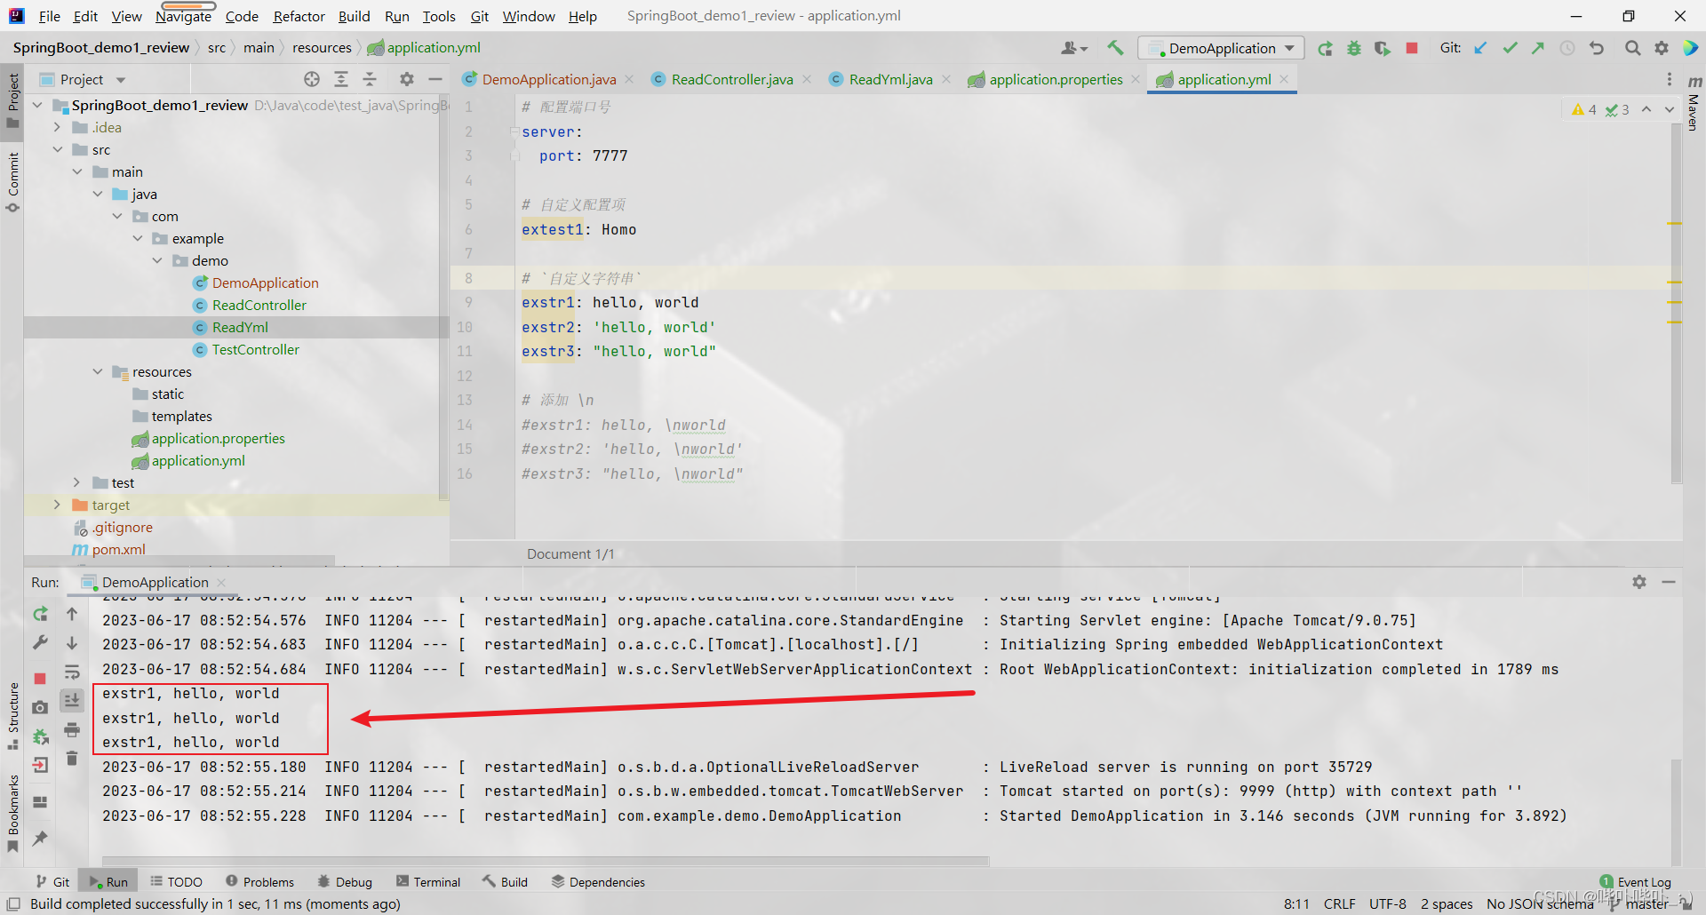
Task: Toggle the Maven tool window stripe
Action: coord(1694,103)
